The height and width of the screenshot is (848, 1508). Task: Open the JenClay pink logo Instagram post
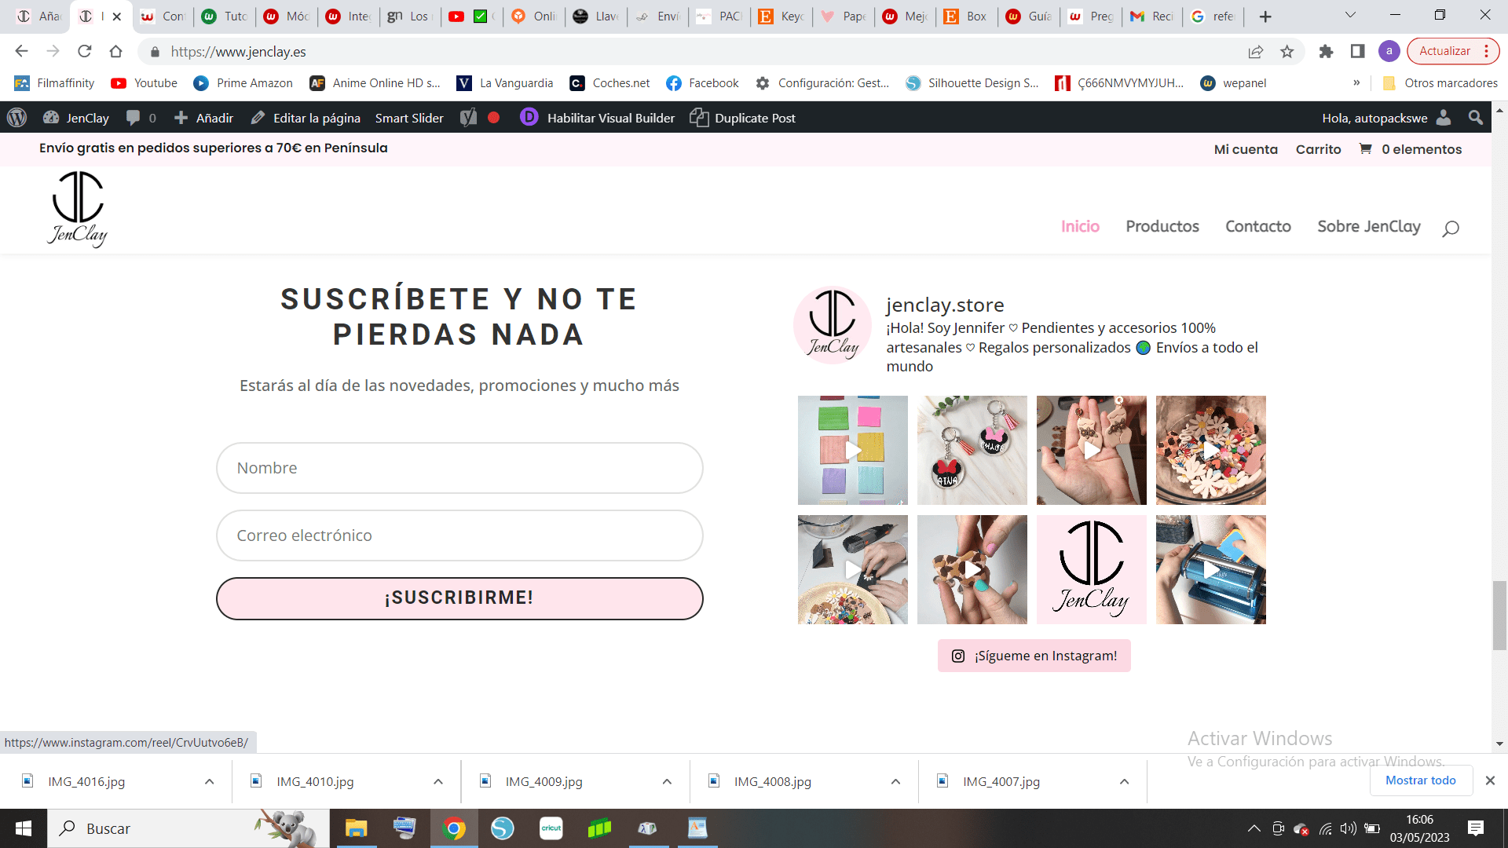click(x=1092, y=569)
